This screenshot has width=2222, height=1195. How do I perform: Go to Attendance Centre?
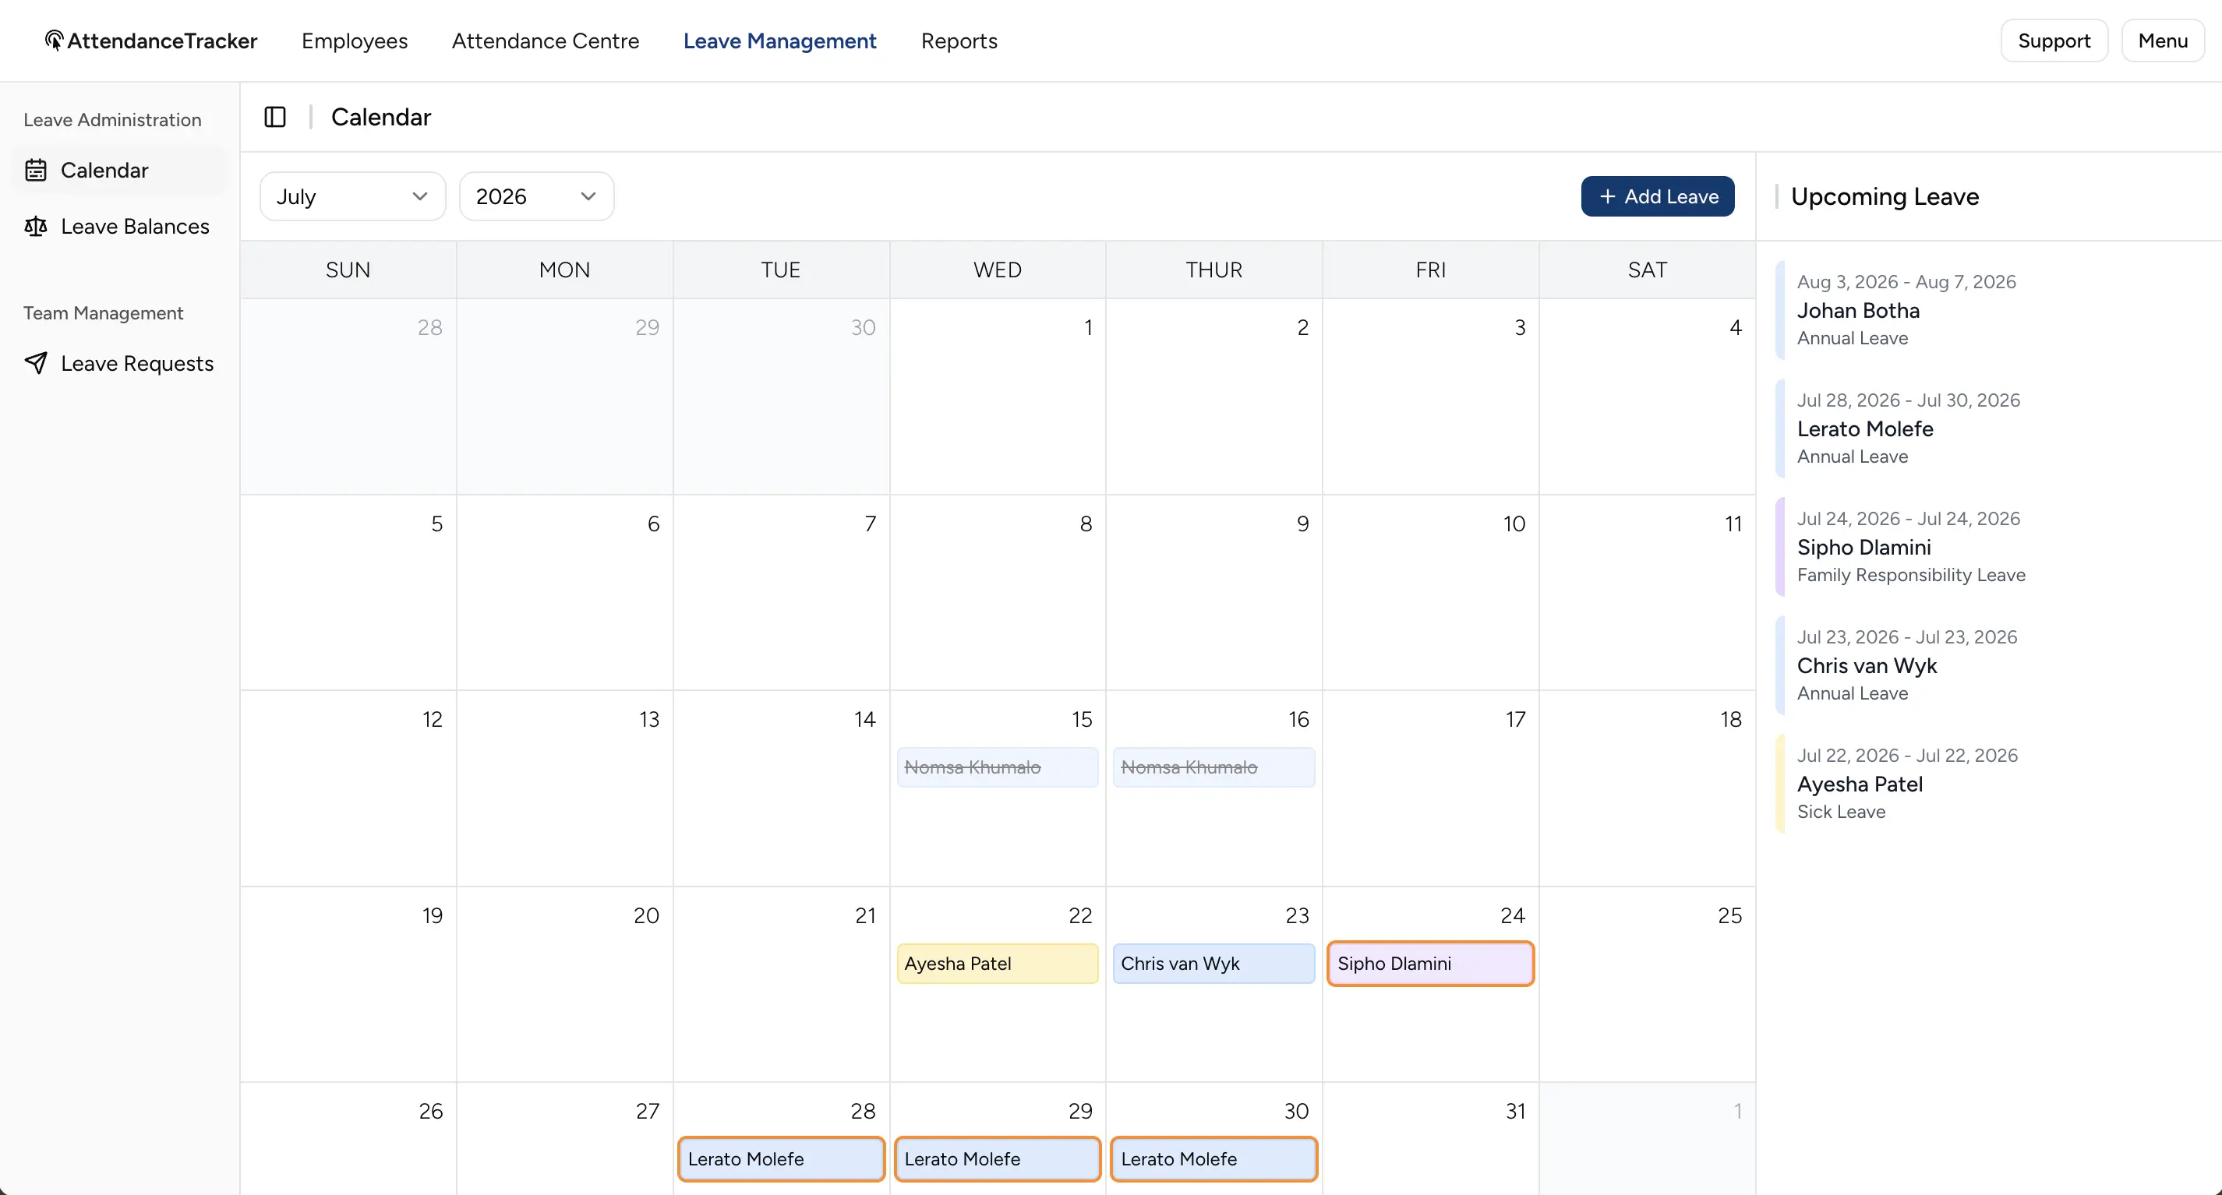[545, 41]
